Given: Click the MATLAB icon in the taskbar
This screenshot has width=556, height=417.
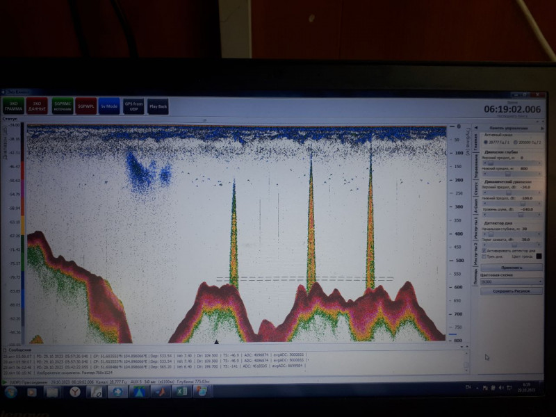Looking at the screenshot, I should tap(159, 393).
